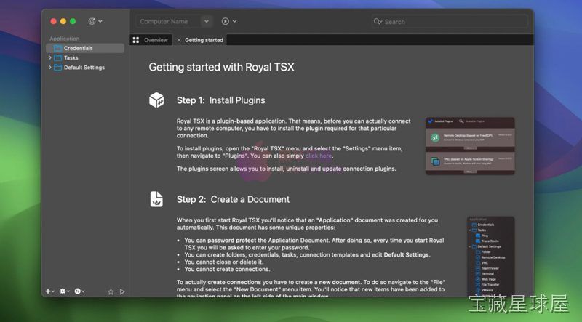Screen dimensions: 582x322
Task: Open the gear actions menu at sidebar bottom
Action: 65,291
